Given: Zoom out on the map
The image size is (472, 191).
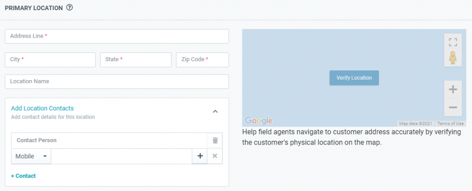Looking at the screenshot, I should tap(453, 107).
